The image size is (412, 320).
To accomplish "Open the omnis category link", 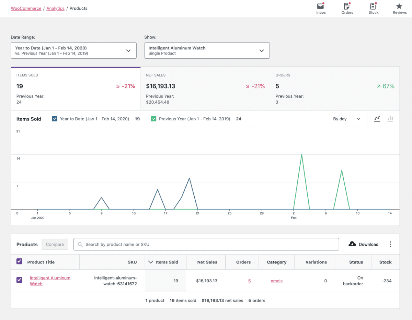I will coord(276,281).
